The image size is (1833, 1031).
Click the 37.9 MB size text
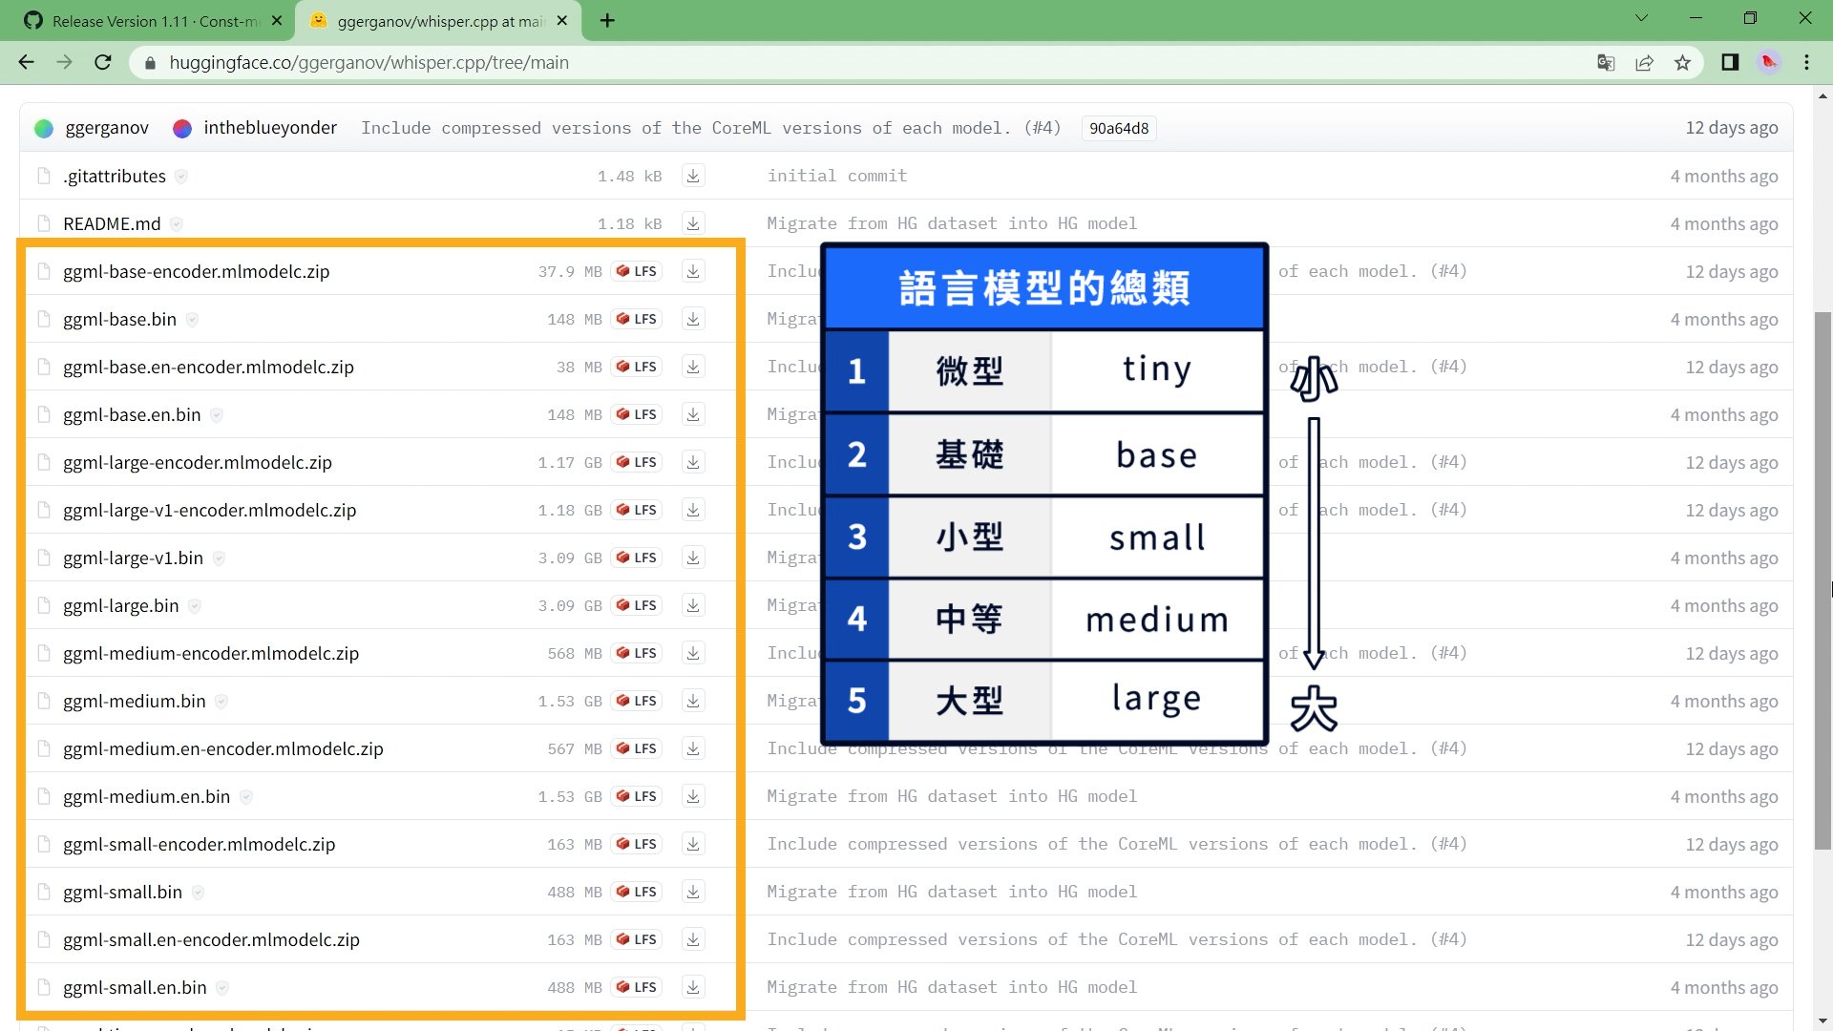pyautogui.click(x=570, y=271)
